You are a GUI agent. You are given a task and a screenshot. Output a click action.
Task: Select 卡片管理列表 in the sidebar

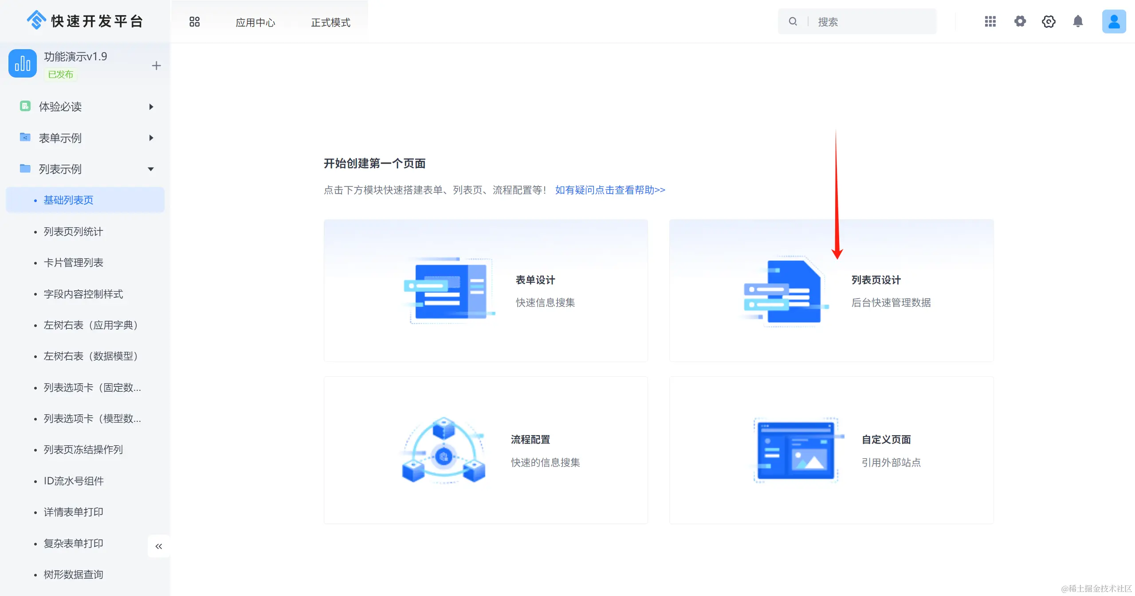[x=73, y=262]
